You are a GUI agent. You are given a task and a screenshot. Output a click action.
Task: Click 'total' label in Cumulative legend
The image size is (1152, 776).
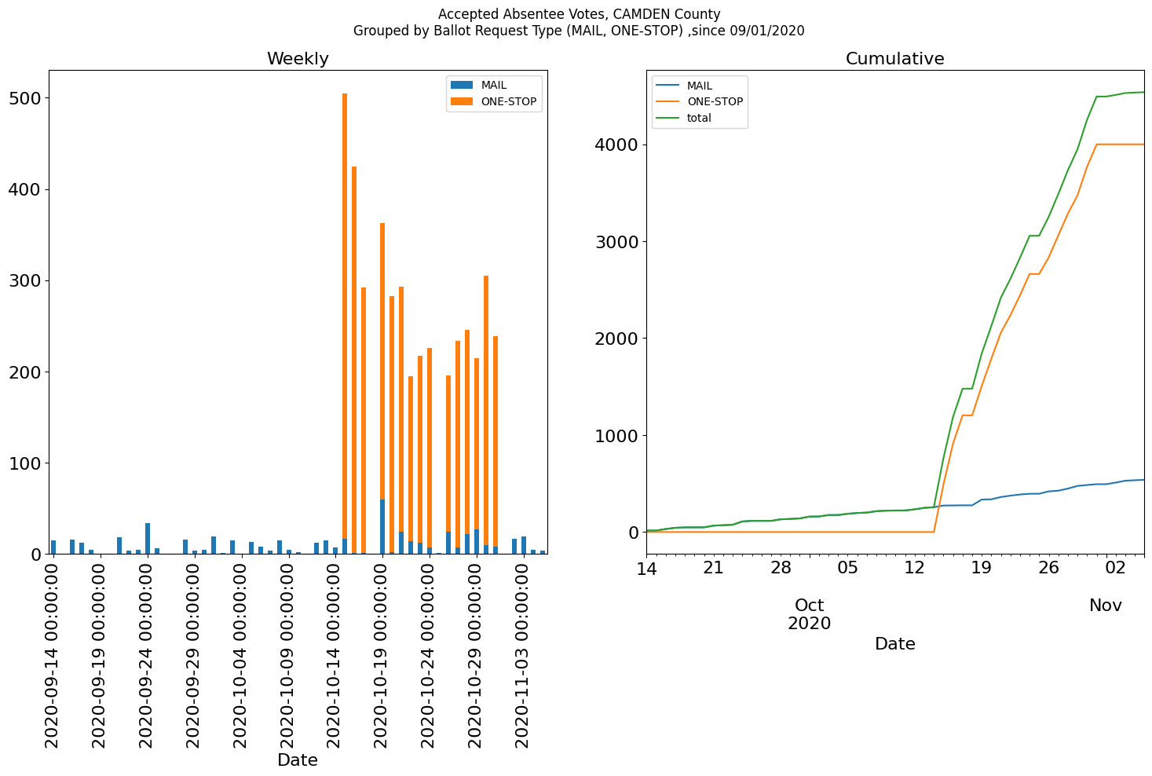coord(699,118)
